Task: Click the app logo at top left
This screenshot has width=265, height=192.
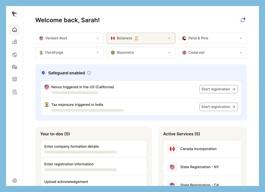Action: coord(14,14)
